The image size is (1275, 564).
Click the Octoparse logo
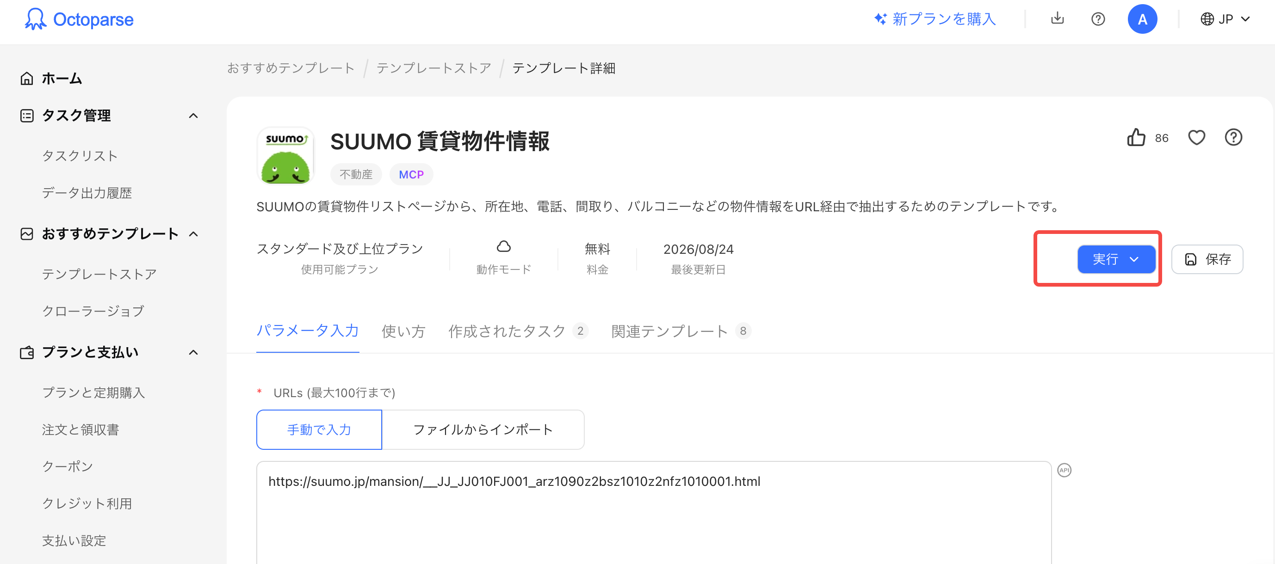tap(79, 19)
